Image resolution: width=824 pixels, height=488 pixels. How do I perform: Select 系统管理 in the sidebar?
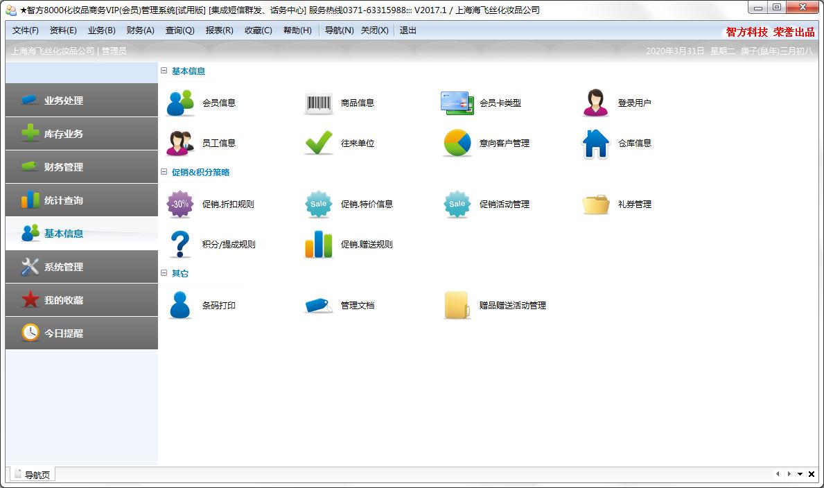[x=82, y=267]
